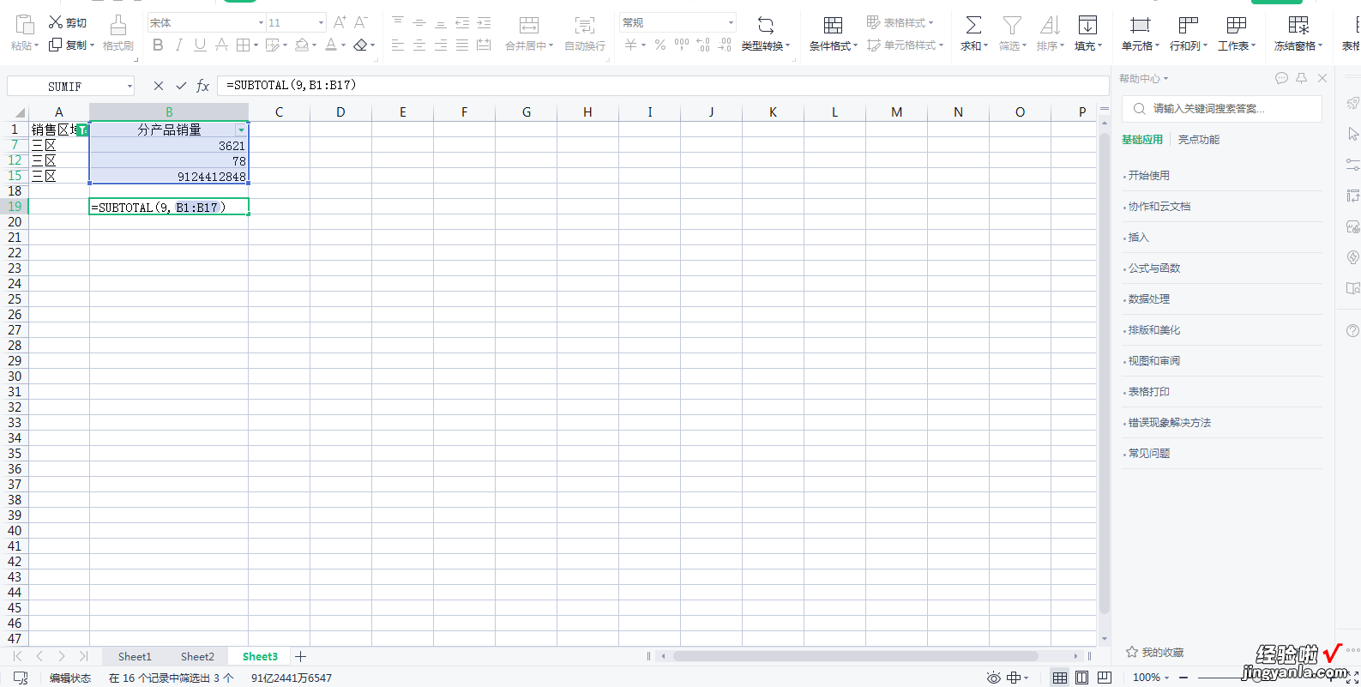Select cell B7 with value 3621
Viewport: 1361px width, 687px height.
(169, 146)
